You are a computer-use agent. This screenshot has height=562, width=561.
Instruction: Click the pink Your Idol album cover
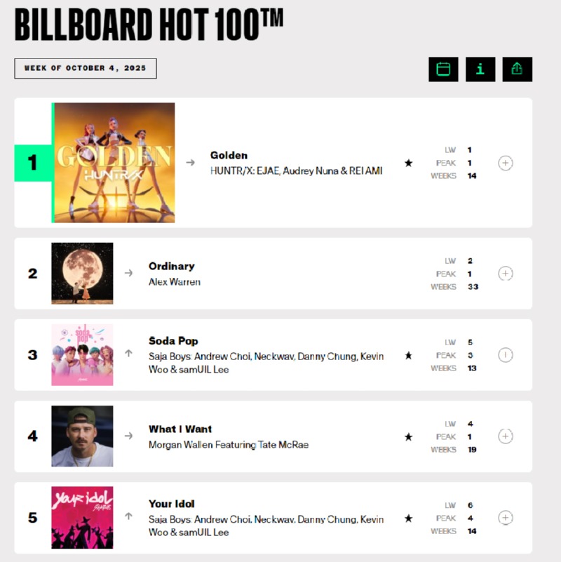coord(82,518)
